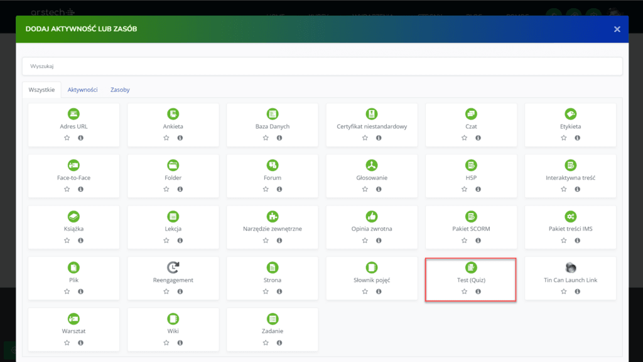
Task: Show info for Czat
Action: (x=478, y=138)
